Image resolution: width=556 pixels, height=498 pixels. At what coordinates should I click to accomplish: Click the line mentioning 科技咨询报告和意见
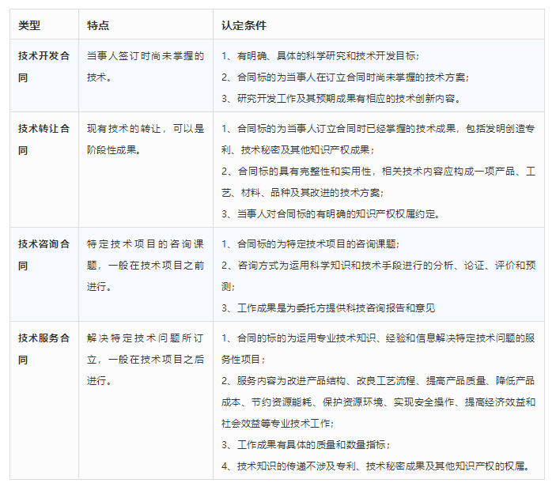(328, 307)
